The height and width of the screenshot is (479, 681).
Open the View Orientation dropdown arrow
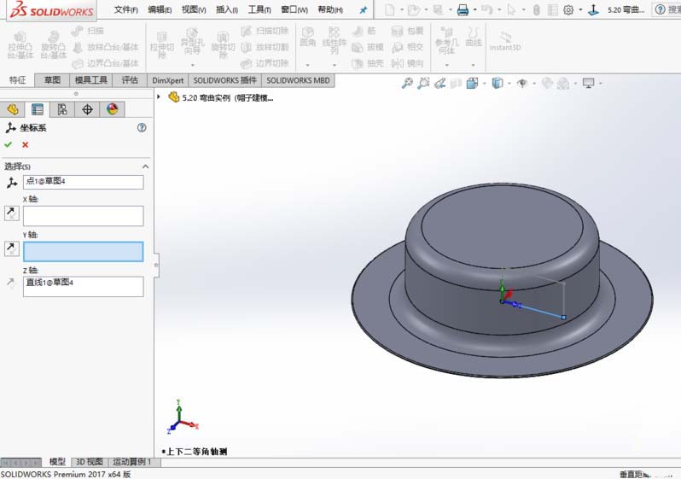click(x=484, y=83)
